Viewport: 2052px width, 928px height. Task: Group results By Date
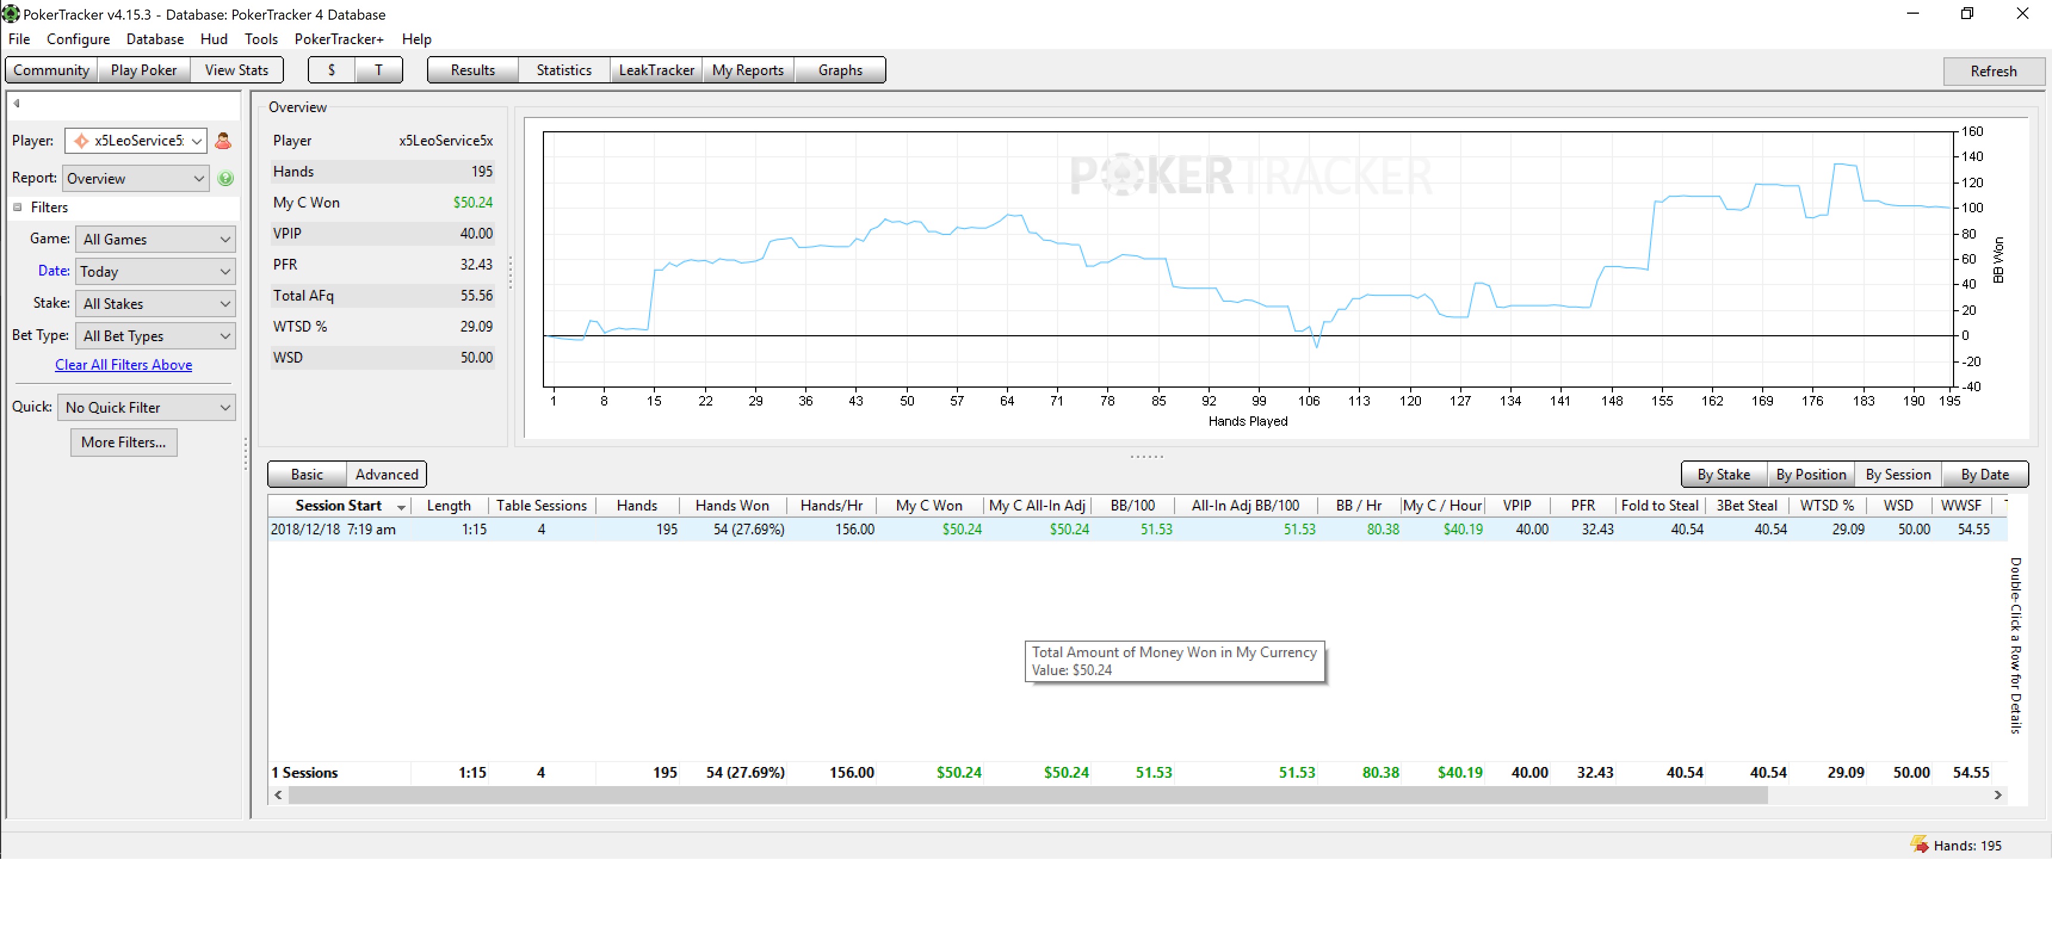pos(1984,475)
